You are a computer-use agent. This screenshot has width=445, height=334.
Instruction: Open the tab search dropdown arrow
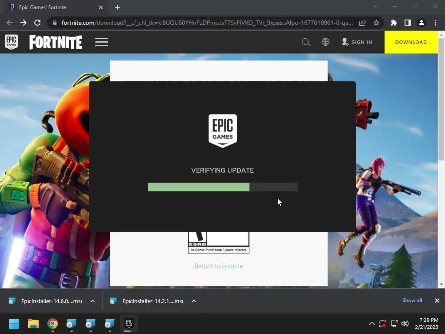[375, 6]
